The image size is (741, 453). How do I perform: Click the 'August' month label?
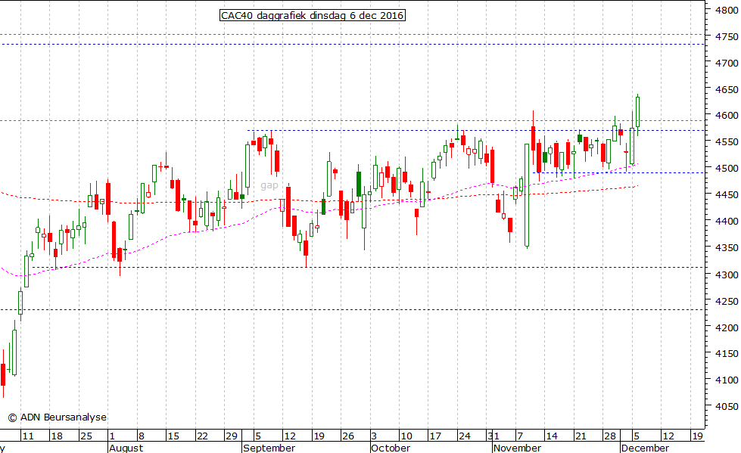pos(126,448)
